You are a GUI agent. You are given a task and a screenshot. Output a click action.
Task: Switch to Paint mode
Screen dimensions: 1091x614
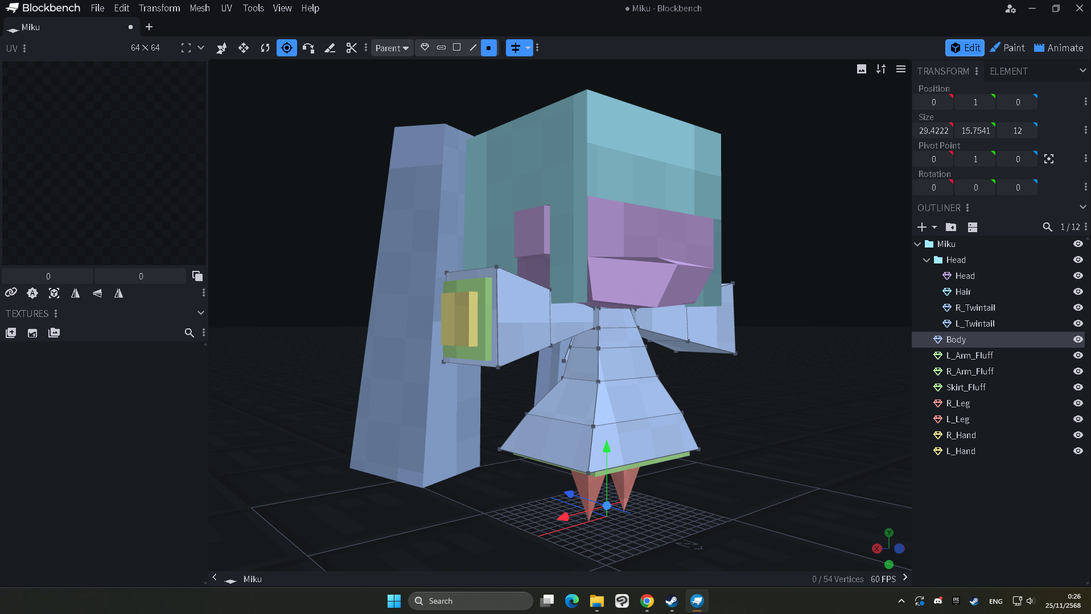click(1007, 48)
